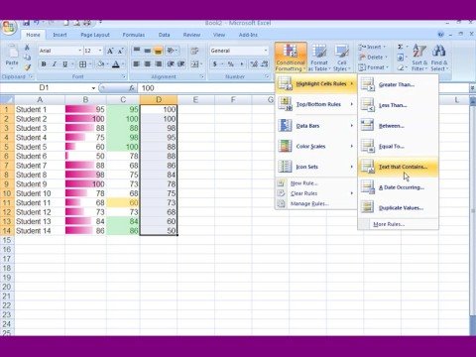Click the Decrease Decimal icon
This screenshot has height=357, width=476.
pos(265,64)
